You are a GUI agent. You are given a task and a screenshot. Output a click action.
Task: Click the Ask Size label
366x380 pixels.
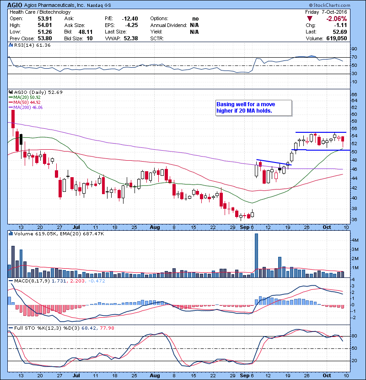[75, 25]
